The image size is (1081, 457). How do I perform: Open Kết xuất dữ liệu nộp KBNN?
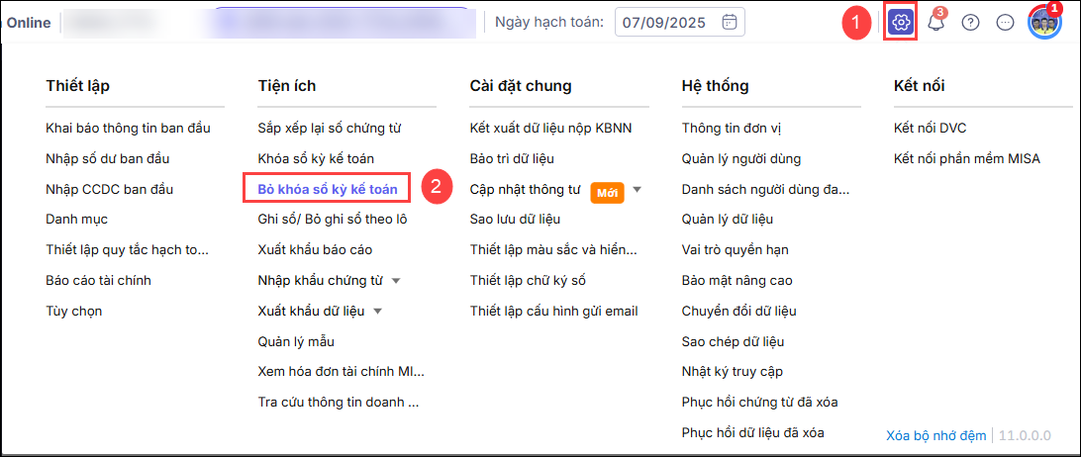pos(550,129)
